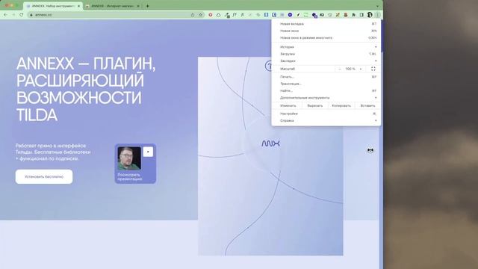Screen dimensions: 478x269
Task: Click the red round extension icon
Action: coord(211,15)
